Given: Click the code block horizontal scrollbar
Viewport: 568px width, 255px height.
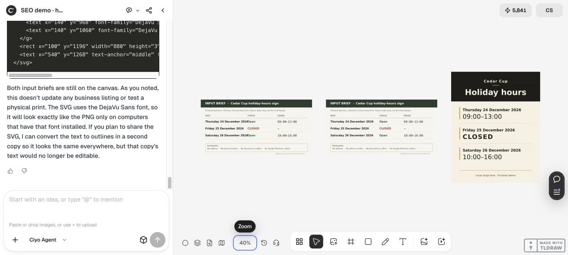Looking at the screenshot, I should click(30, 75).
